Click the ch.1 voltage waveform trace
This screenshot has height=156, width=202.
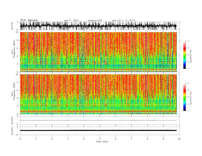pyautogui.click(x=98, y=26)
